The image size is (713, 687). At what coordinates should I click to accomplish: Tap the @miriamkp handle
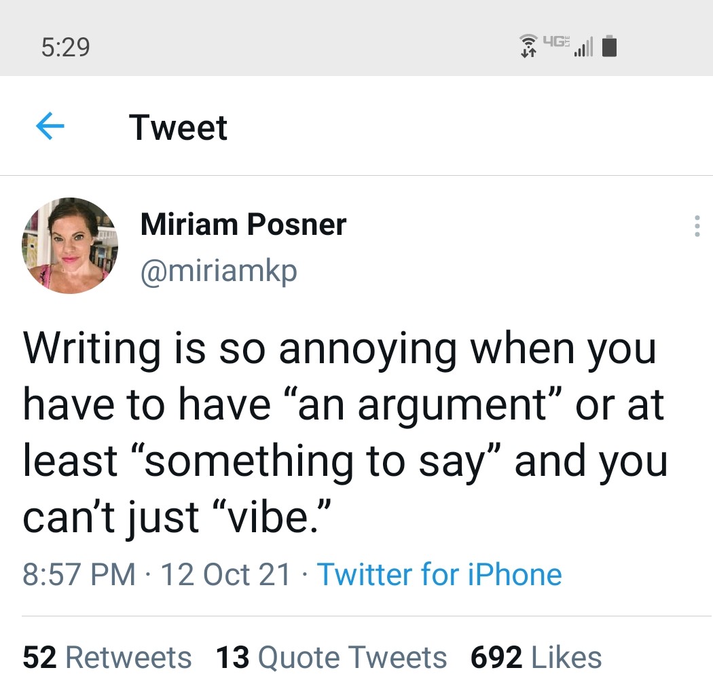(219, 271)
